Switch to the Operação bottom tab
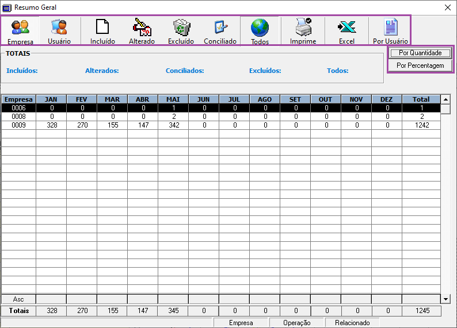Screen dimensions: 457x328 pyautogui.click(x=296, y=323)
